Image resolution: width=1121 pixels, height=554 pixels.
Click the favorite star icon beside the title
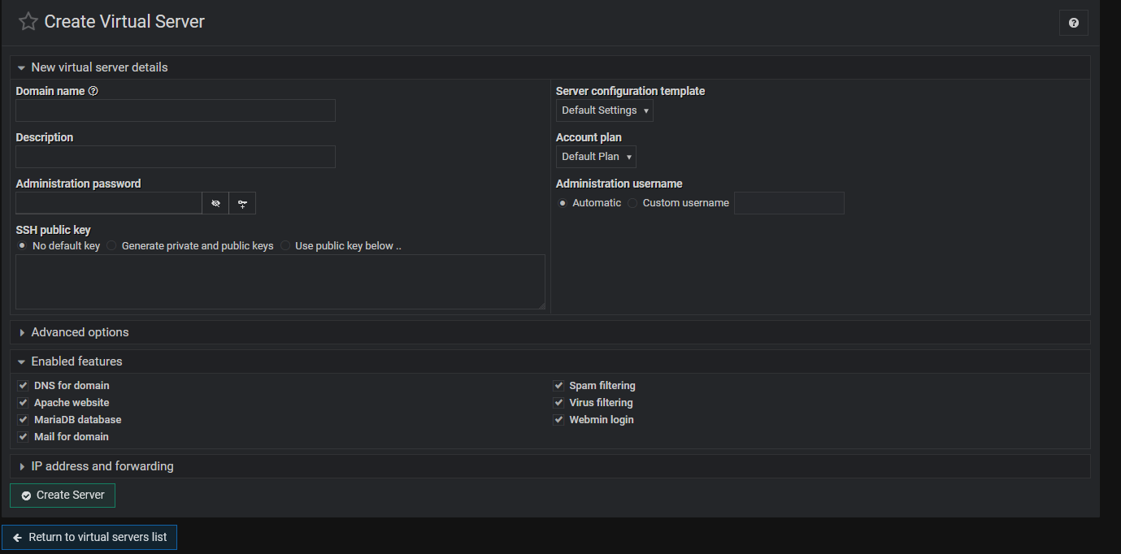coord(28,22)
